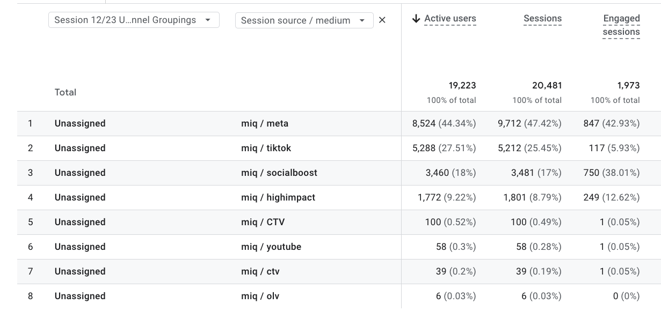Select the Active users column header

[449, 18]
